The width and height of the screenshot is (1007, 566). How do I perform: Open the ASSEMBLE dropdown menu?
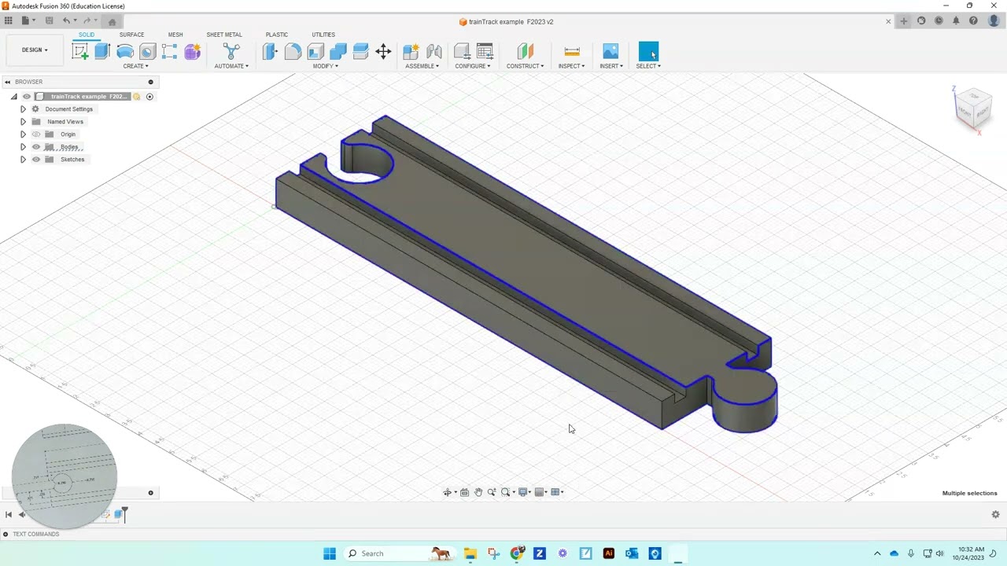[422, 66]
